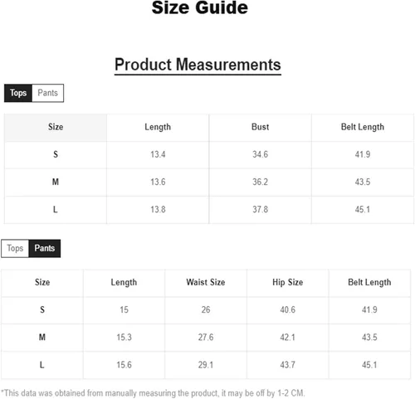Select the M row label in tops table

(x=56, y=182)
